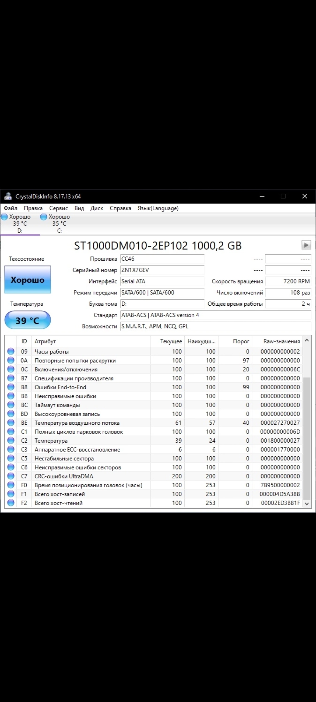Select the CRC-ошибки UltraDMA attribute name
Image resolution: width=316 pixels, height=702 pixels.
[64, 476]
